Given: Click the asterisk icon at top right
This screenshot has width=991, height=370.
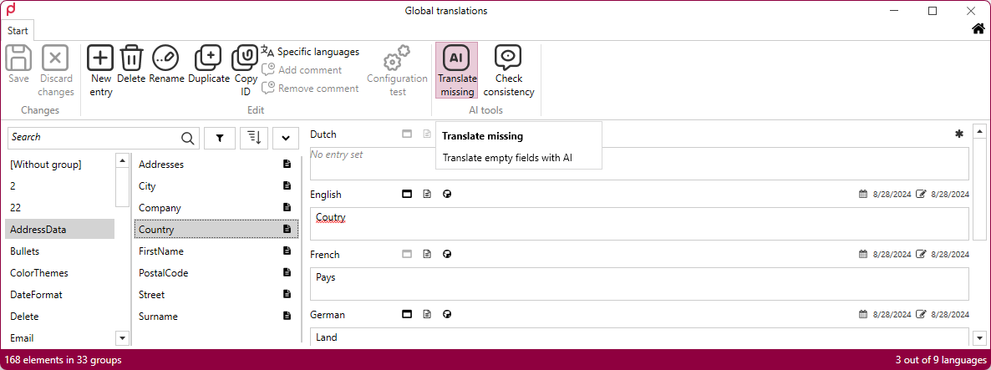Looking at the screenshot, I should [x=958, y=134].
